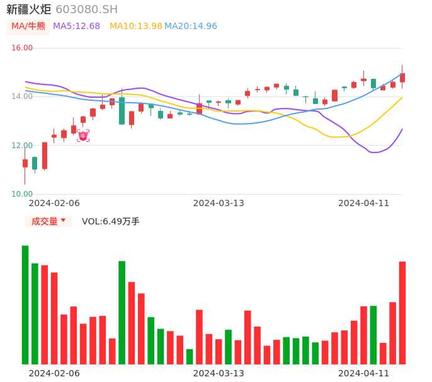Click the 16.00 price axis label
Screen dimensions: 432x382
tap(22, 48)
